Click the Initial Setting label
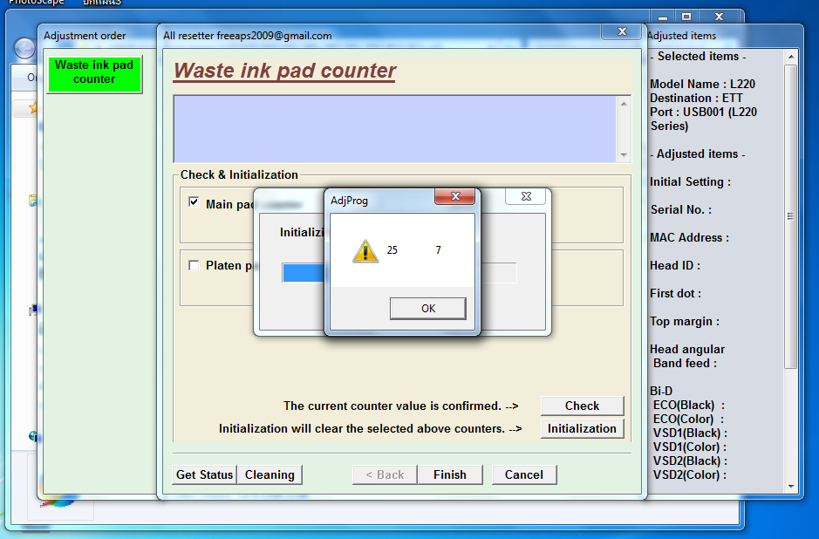Screen dimensions: 819x539 [690, 181]
